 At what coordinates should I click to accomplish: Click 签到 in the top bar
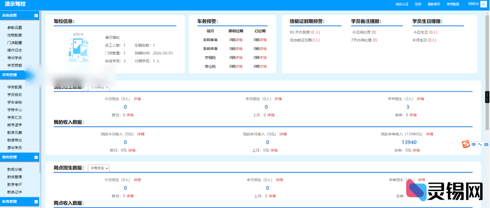[x=418, y=4]
